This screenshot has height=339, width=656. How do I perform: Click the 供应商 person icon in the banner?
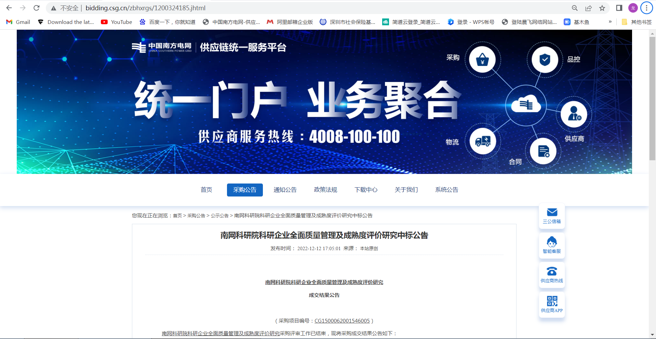pos(574,114)
